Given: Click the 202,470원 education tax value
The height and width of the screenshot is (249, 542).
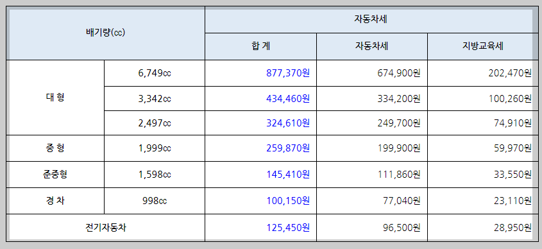Looking at the screenshot, I should 510,73.
